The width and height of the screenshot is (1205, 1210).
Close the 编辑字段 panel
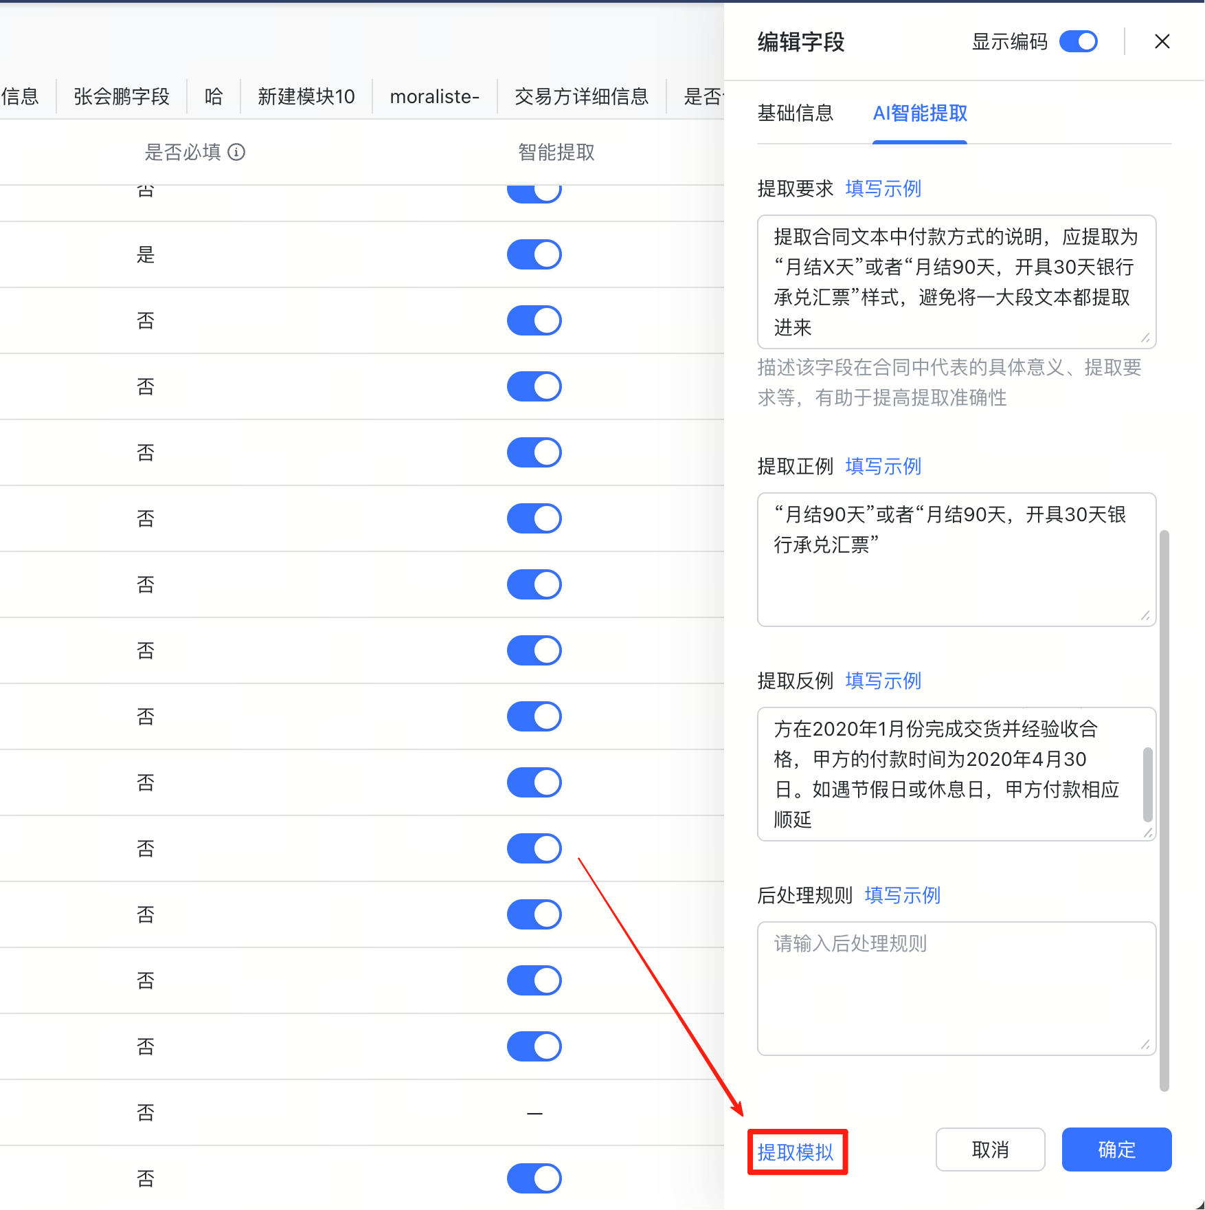point(1162,41)
